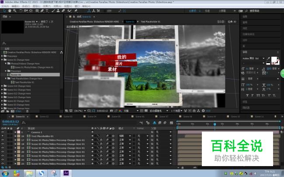Select Scene 01 composition in Project panel
This screenshot has width=284, height=177.
[33, 75]
